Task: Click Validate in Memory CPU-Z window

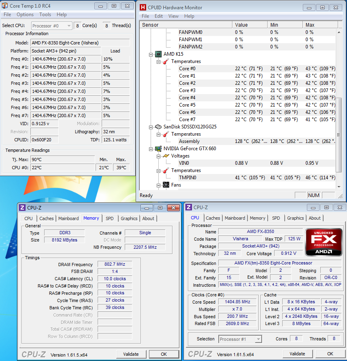Action: coord(131,354)
